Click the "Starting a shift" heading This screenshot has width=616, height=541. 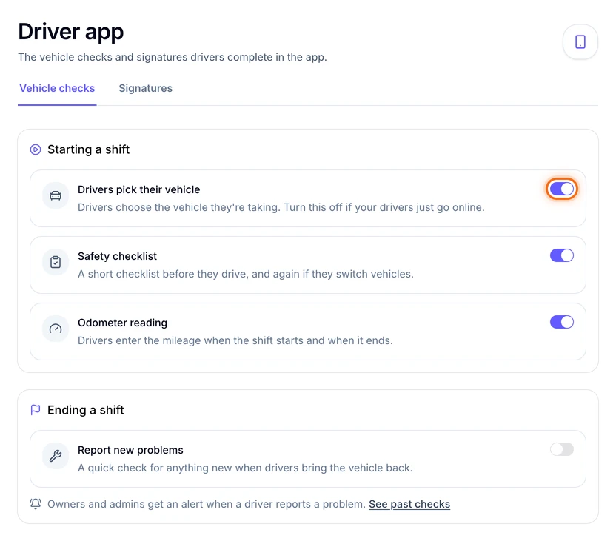coord(88,149)
